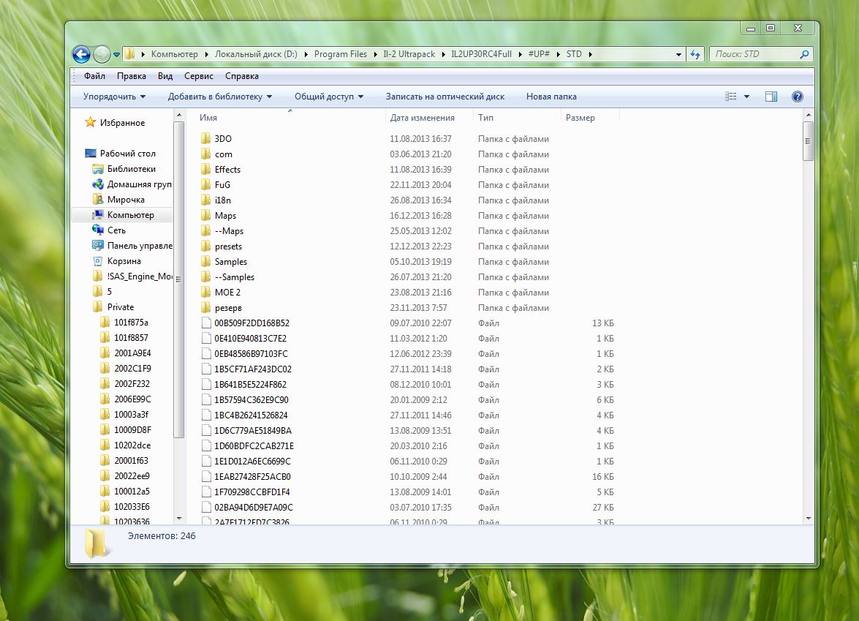Open the Файл menu
The height and width of the screenshot is (621, 859).
pyautogui.click(x=94, y=76)
